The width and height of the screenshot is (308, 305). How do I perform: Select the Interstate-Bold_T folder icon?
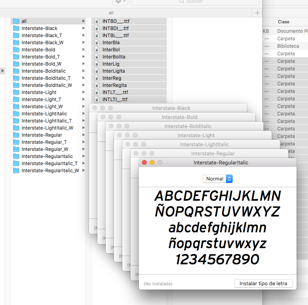point(16,56)
